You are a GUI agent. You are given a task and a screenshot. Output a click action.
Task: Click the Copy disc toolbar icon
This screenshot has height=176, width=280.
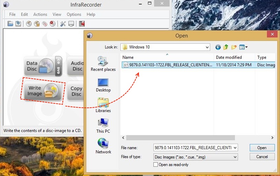(x=45, y=24)
